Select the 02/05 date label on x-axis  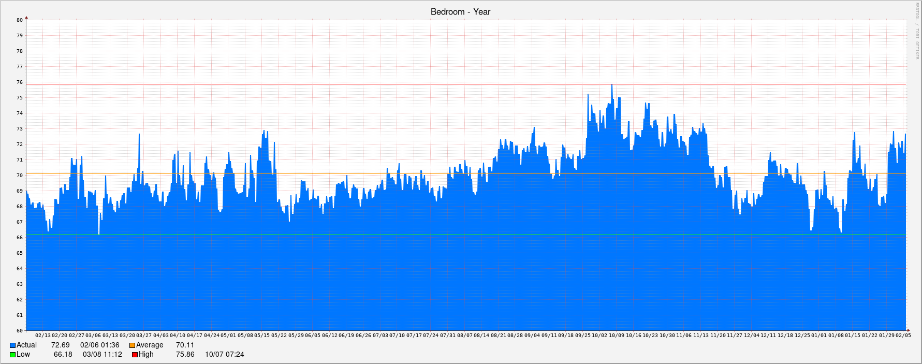pos(903,336)
